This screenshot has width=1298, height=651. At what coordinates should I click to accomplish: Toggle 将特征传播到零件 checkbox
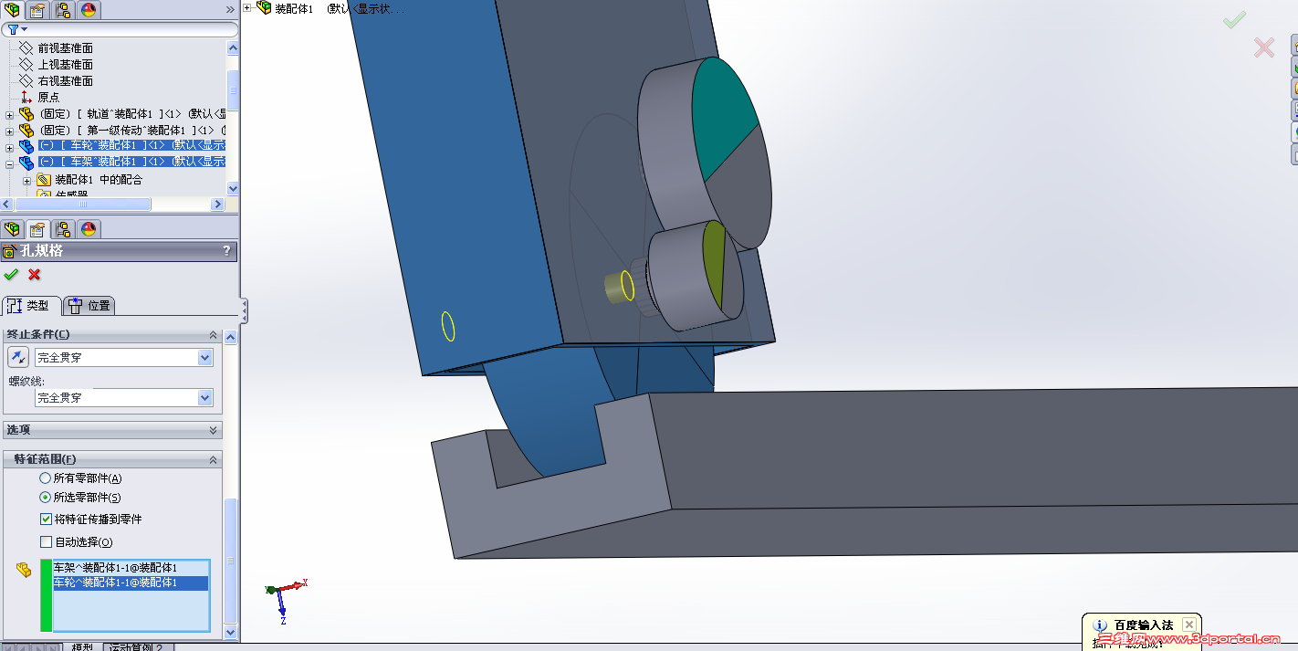point(47,519)
